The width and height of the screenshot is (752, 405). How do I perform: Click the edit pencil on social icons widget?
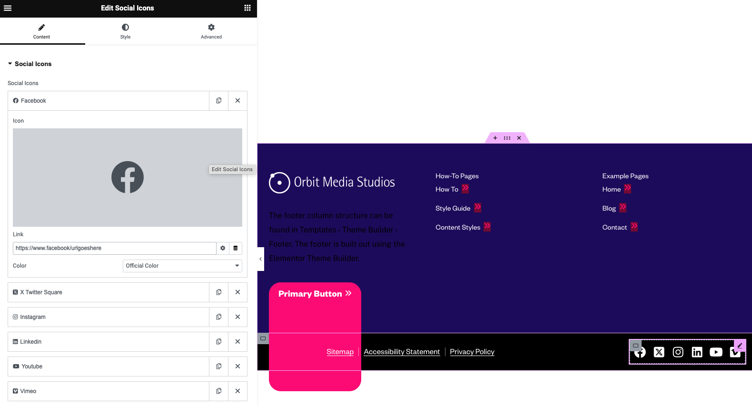(740, 346)
